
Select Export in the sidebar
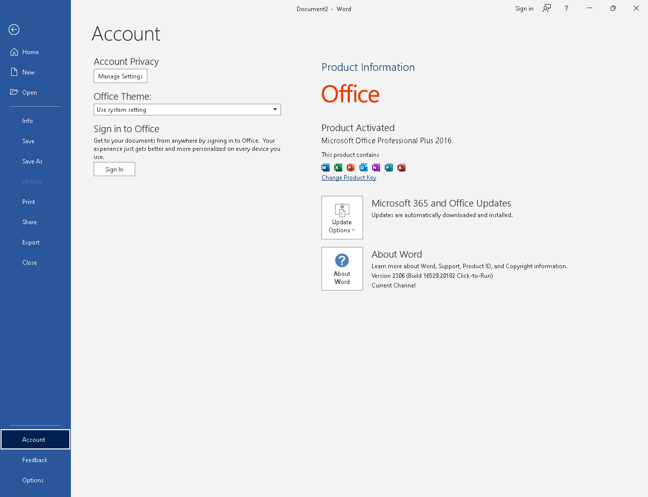click(x=35, y=242)
